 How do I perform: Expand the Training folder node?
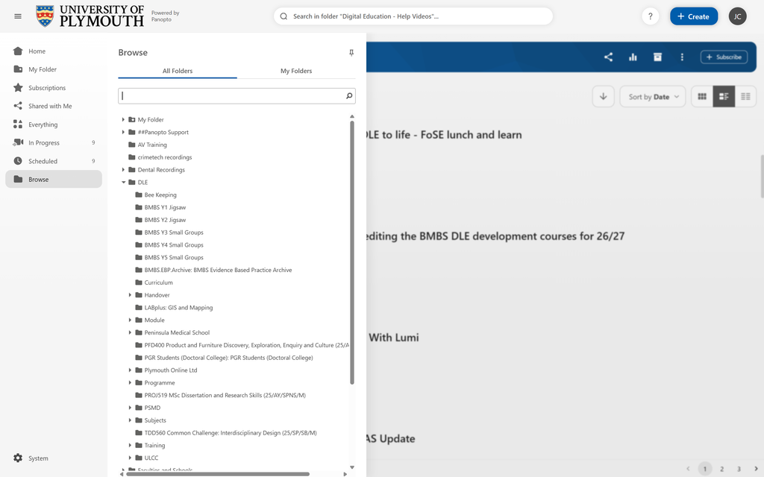pyautogui.click(x=130, y=445)
